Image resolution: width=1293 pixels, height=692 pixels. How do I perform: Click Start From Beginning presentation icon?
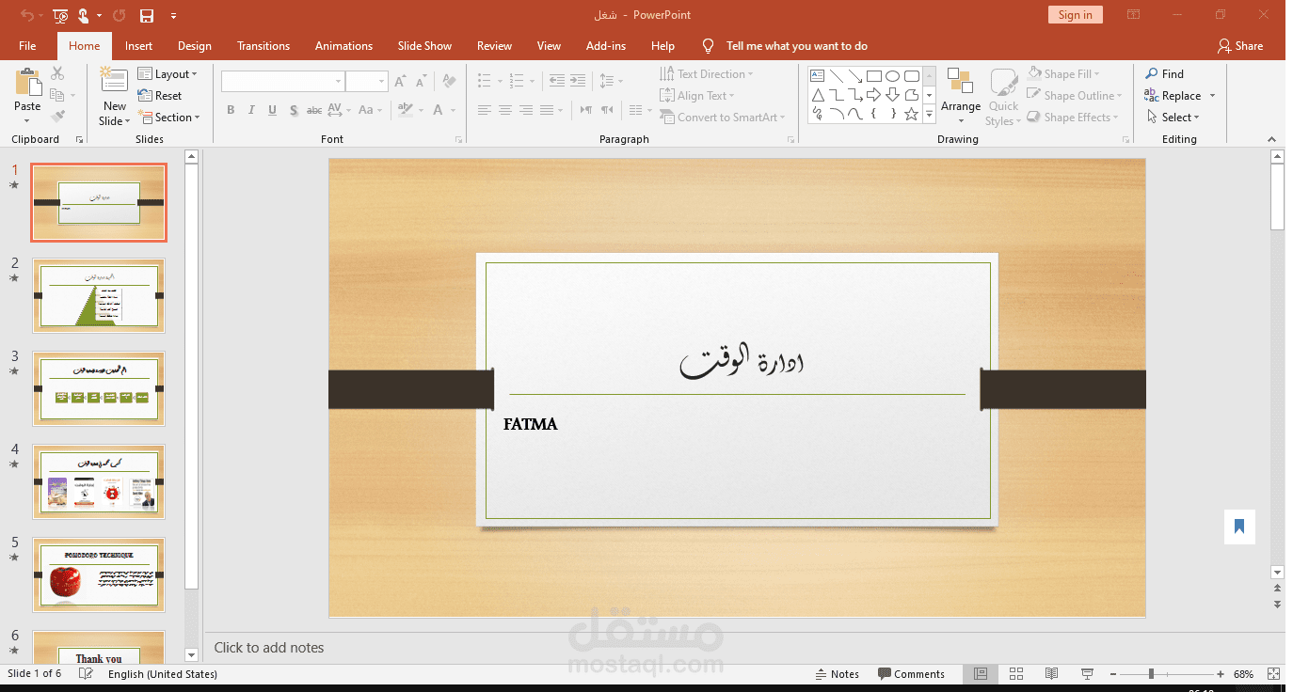tap(60, 15)
